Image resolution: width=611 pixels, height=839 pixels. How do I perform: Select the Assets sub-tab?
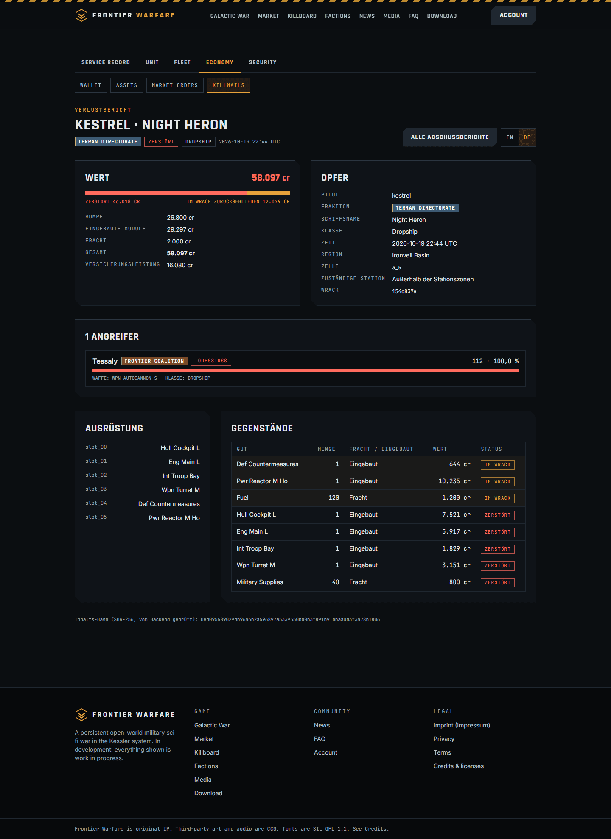pyautogui.click(x=127, y=85)
